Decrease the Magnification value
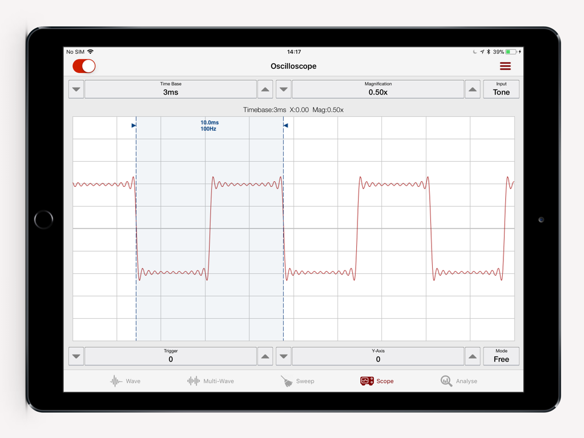Screen dimensions: 584x438 [283, 89]
